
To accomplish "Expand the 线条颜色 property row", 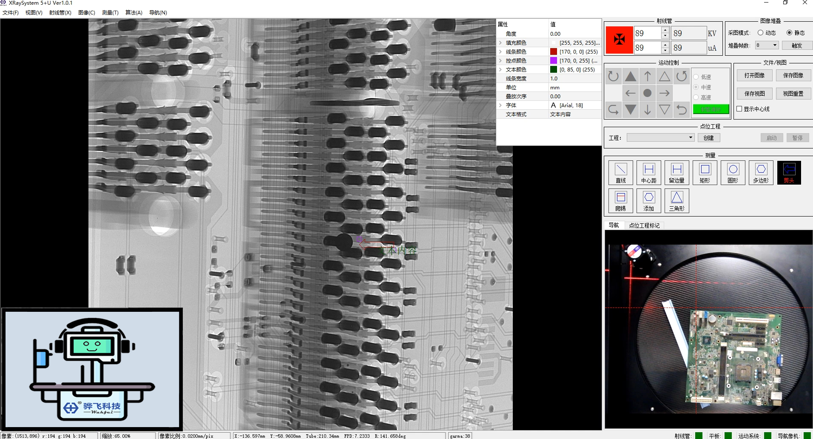I will [500, 51].
